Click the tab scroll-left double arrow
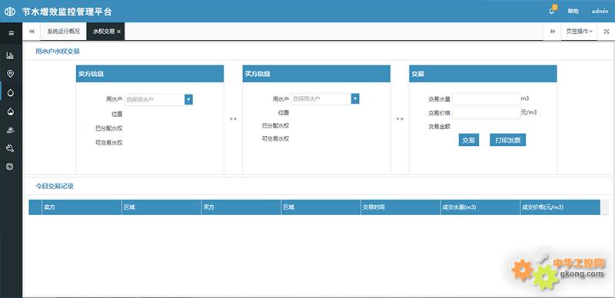 click(32, 31)
